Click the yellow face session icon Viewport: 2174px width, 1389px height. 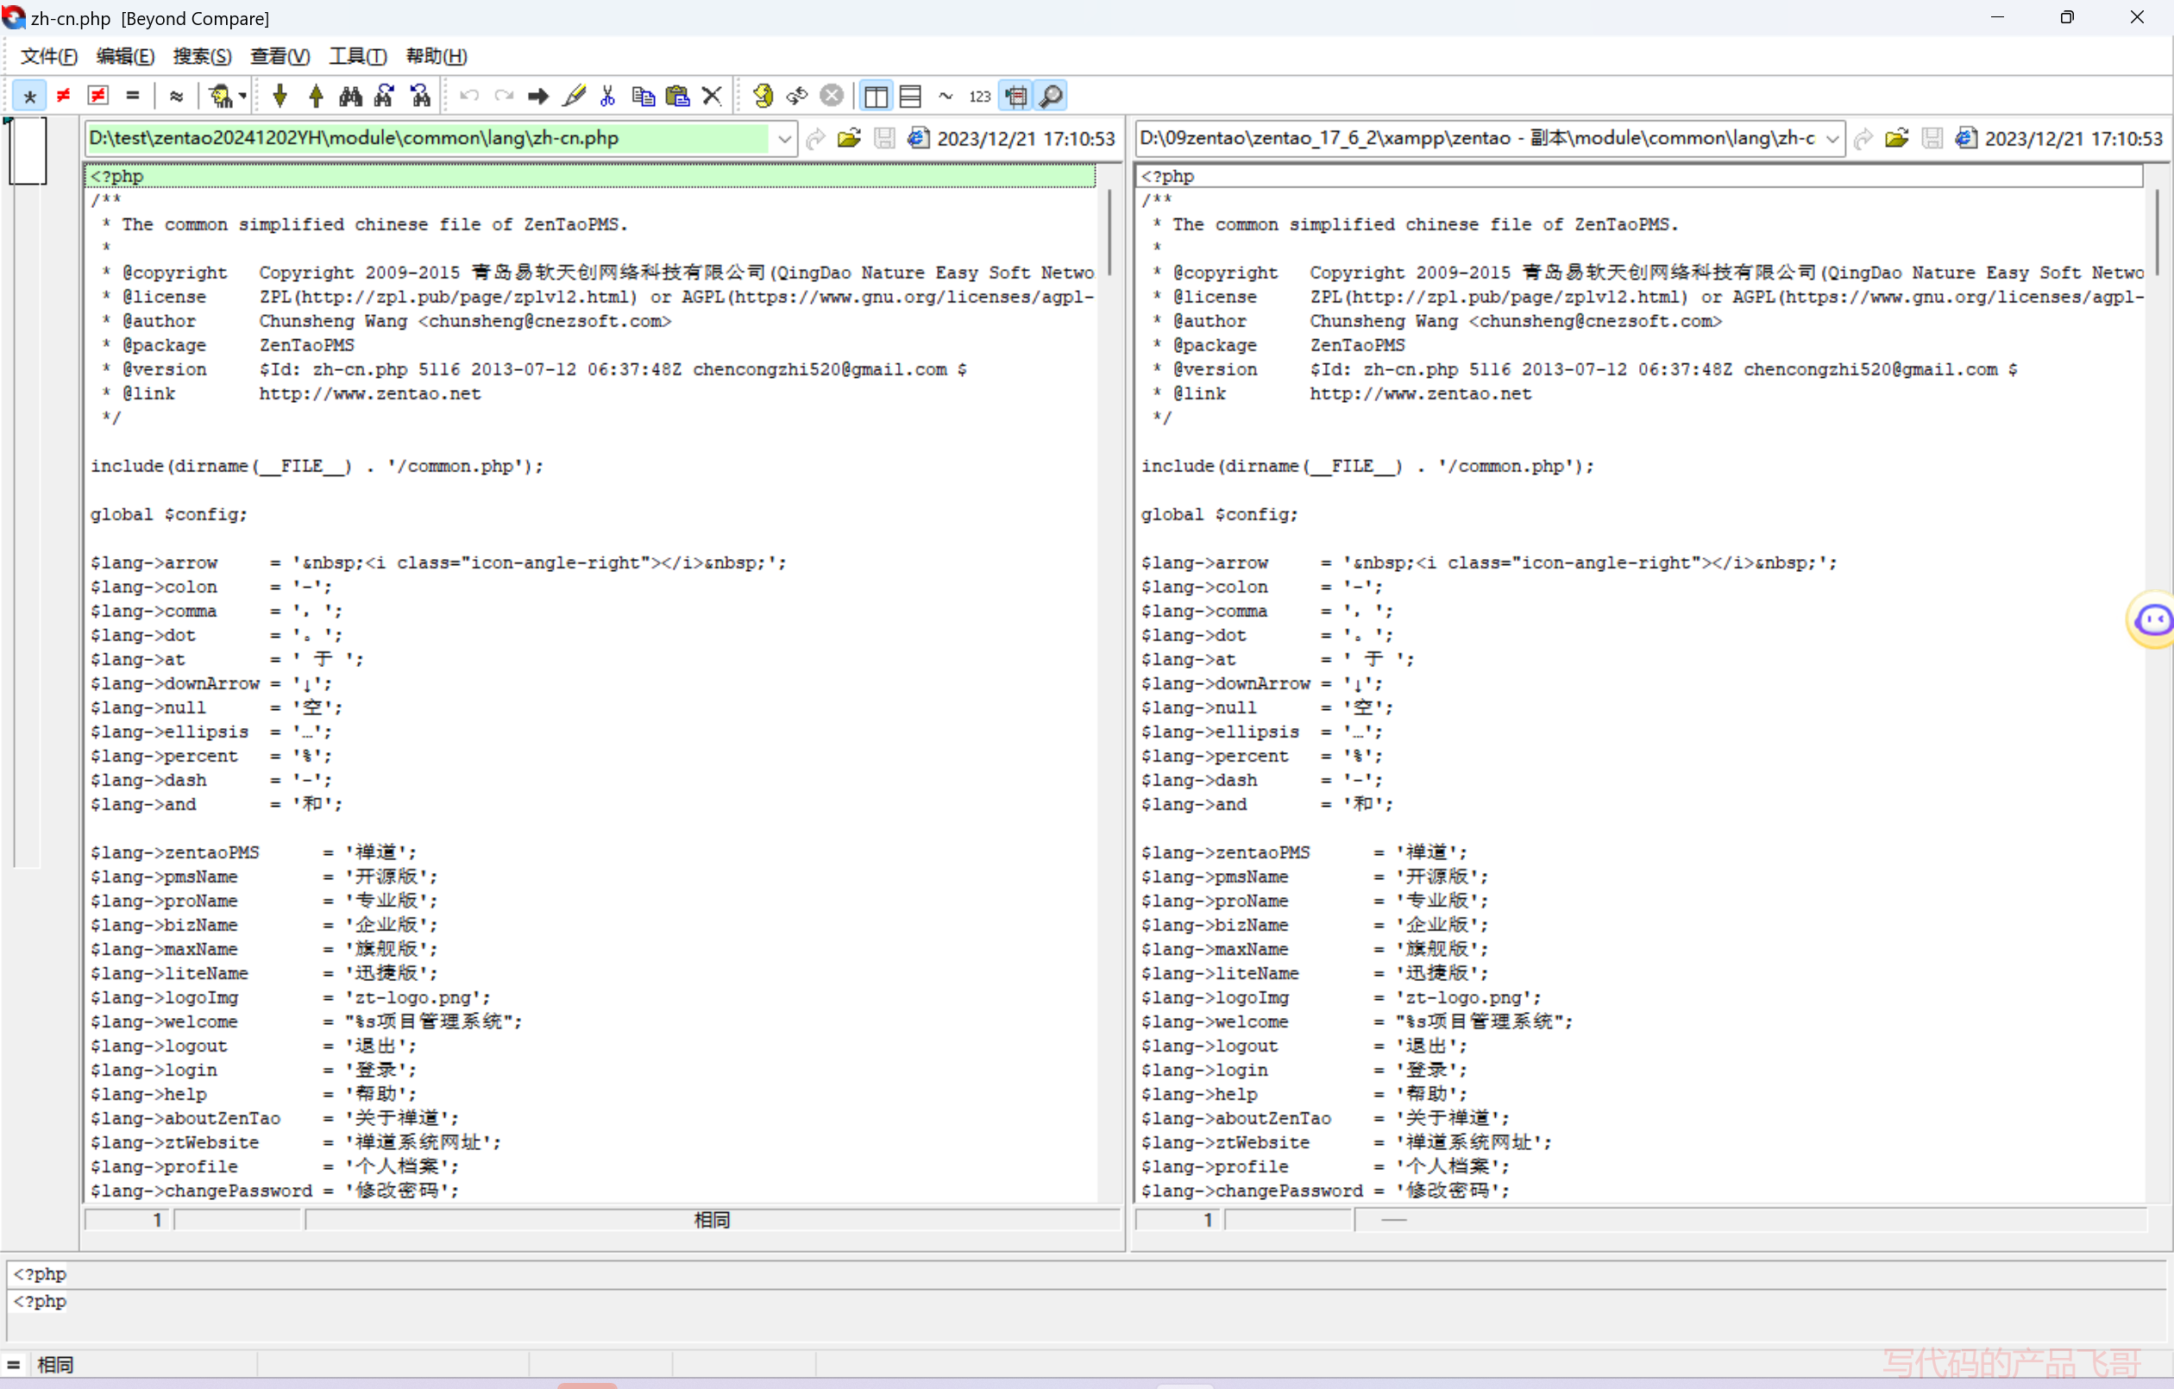pos(763,96)
